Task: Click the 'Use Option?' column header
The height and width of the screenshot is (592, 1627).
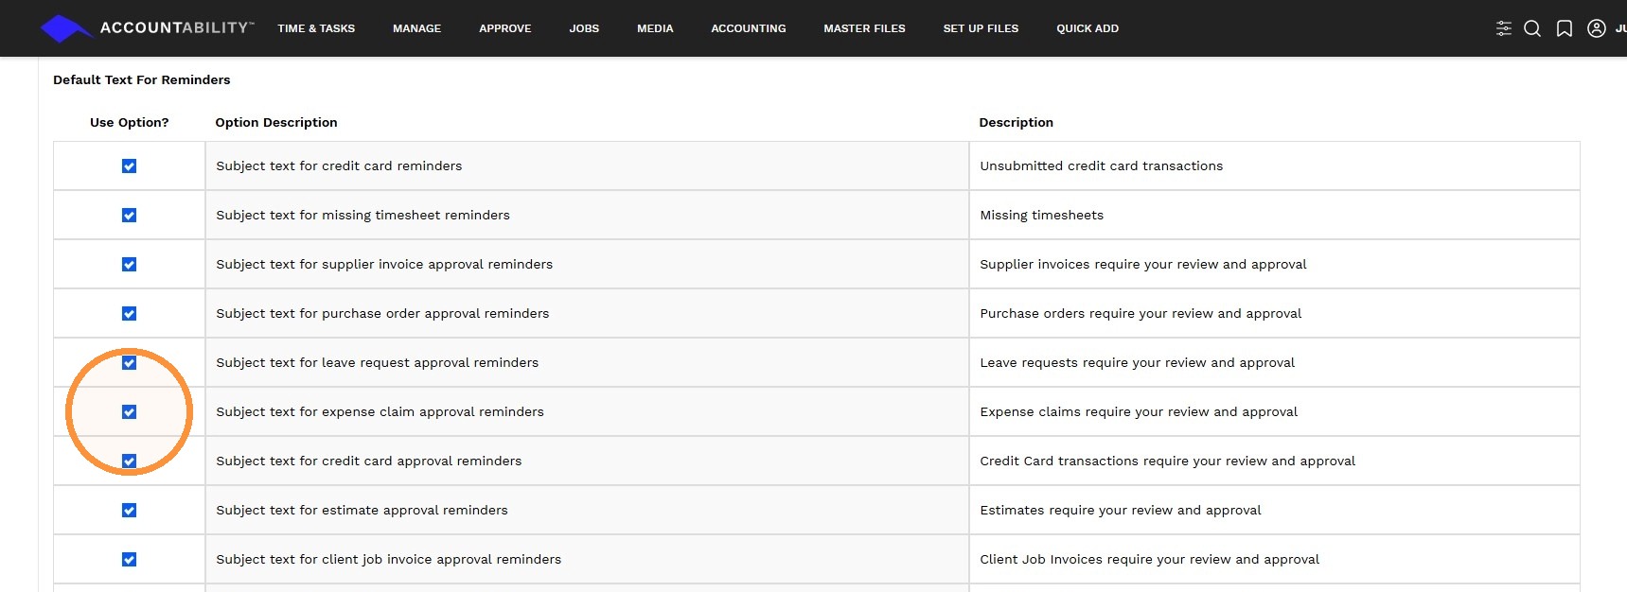Action: tap(129, 122)
